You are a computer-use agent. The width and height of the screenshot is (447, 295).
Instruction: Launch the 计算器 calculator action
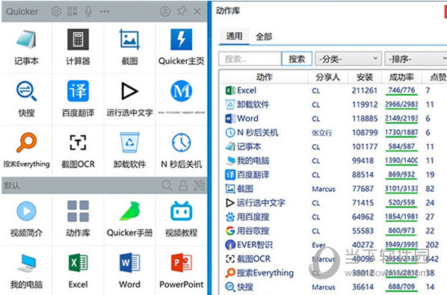tap(78, 48)
